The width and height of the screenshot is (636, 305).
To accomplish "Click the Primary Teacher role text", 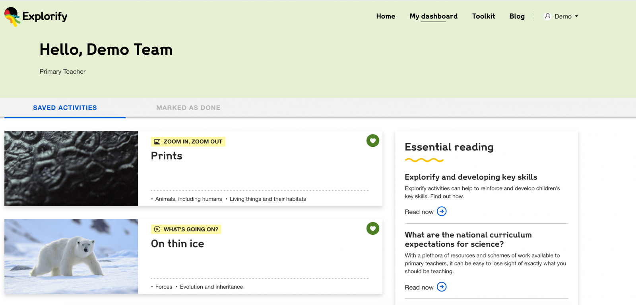I will [x=62, y=72].
